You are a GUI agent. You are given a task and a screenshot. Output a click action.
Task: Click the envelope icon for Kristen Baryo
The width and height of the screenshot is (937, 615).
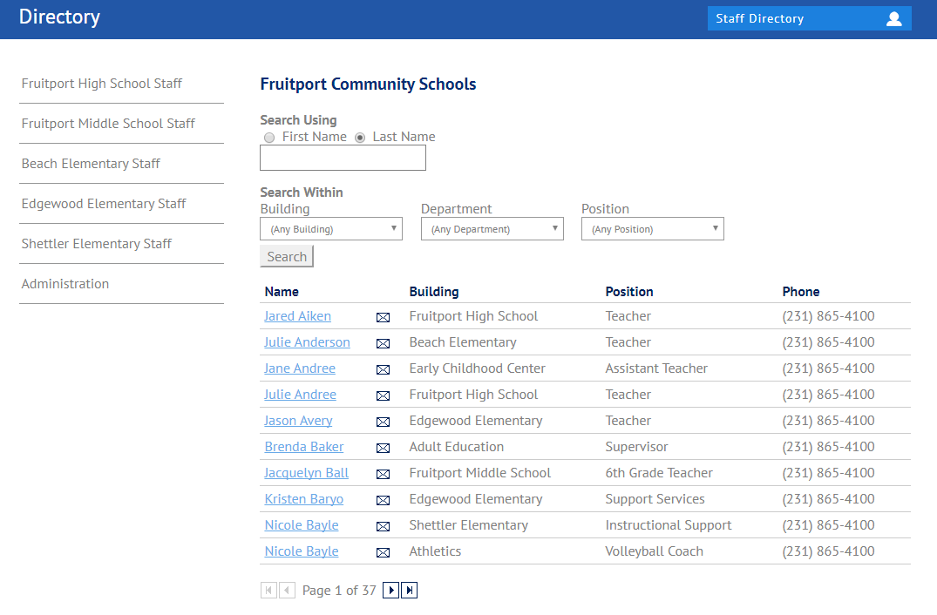(383, 500)
